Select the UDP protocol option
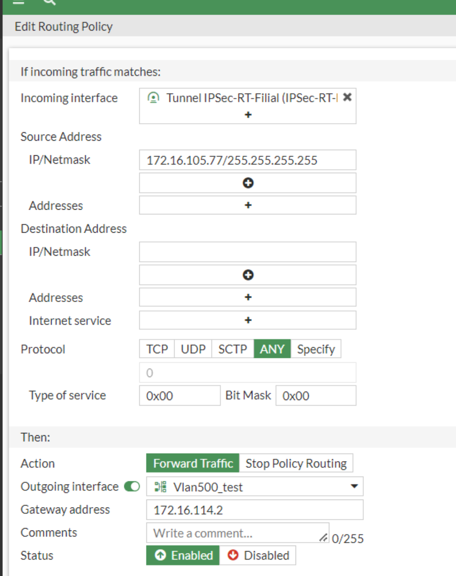456x576 pixels. click(x=193, y=349)
